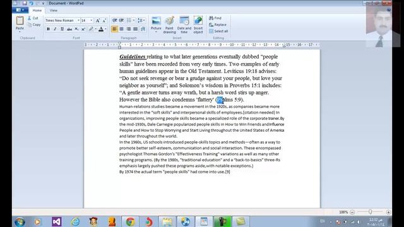
Task: Open the file explorer folder on taskbar
Action: click(167, 221)
